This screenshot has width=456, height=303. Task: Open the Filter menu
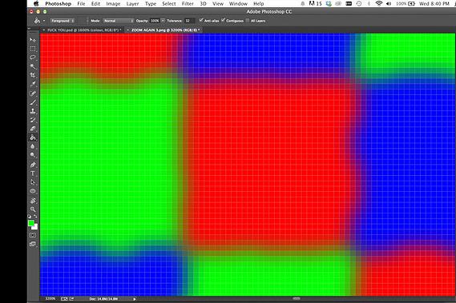188,4
